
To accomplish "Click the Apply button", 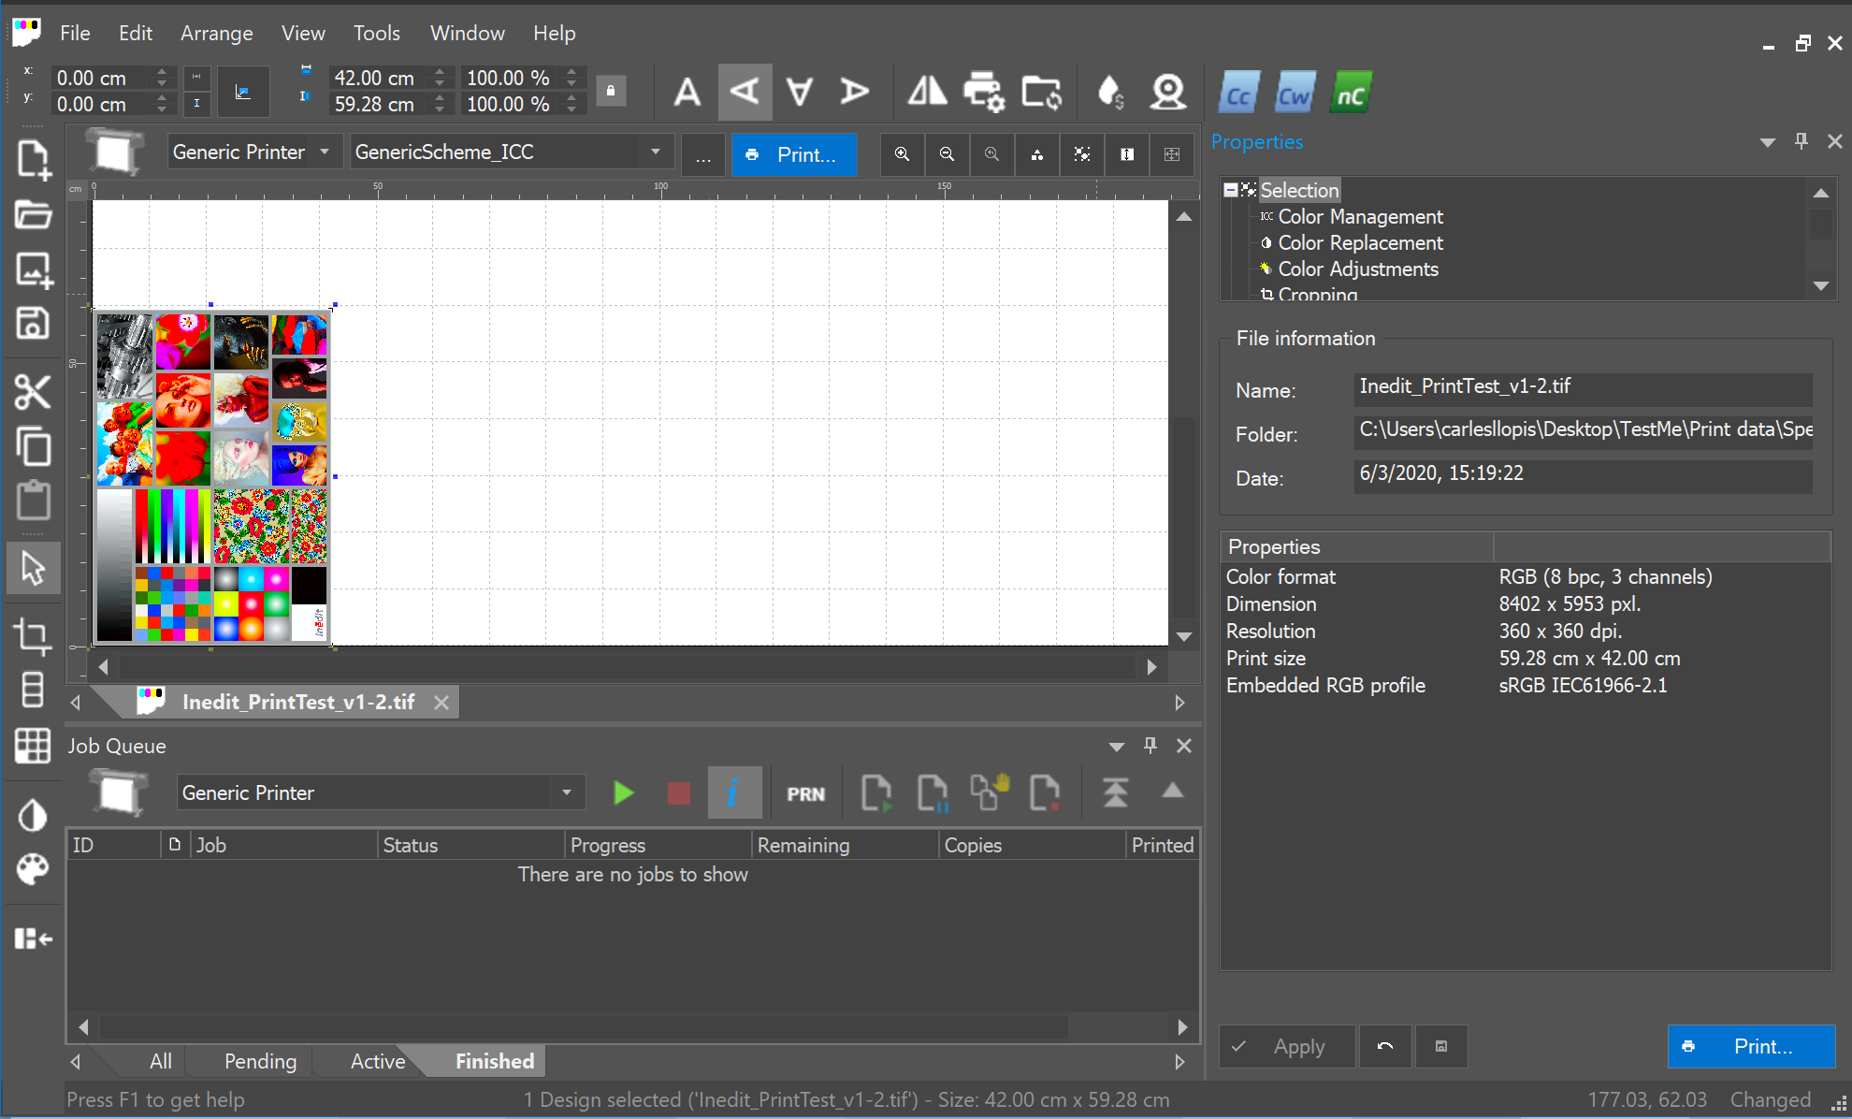I will click(x=1286, y=1046).
